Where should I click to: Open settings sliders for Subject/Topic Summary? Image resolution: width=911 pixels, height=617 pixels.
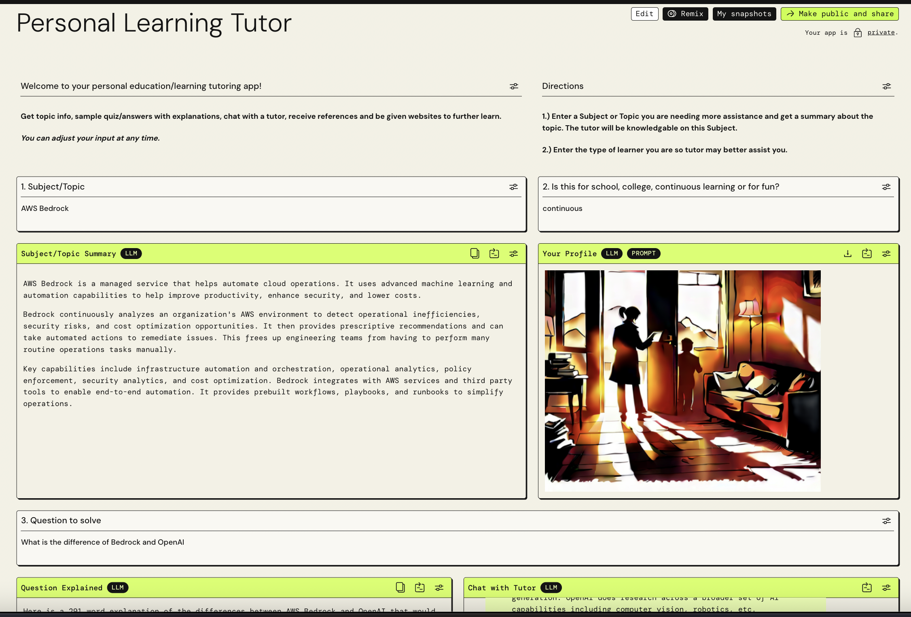[x=513, y=254]
